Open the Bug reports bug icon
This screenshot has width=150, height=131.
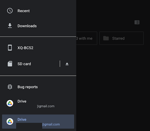pyautogui.click(x=10, y=87)
